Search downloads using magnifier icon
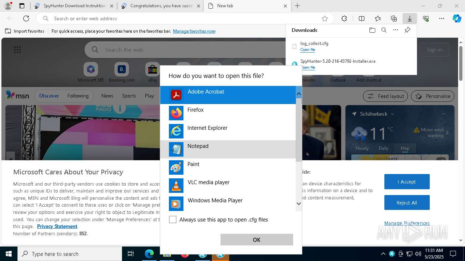Image resolution: width=465 pixels, height=261 pixels. (384, 30)
